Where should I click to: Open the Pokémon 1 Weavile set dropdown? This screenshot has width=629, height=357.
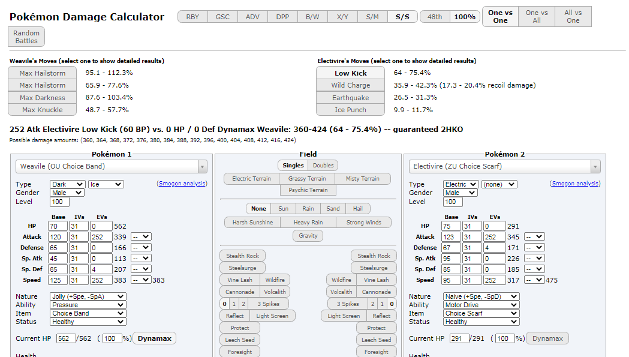click(x=112, y=166)
